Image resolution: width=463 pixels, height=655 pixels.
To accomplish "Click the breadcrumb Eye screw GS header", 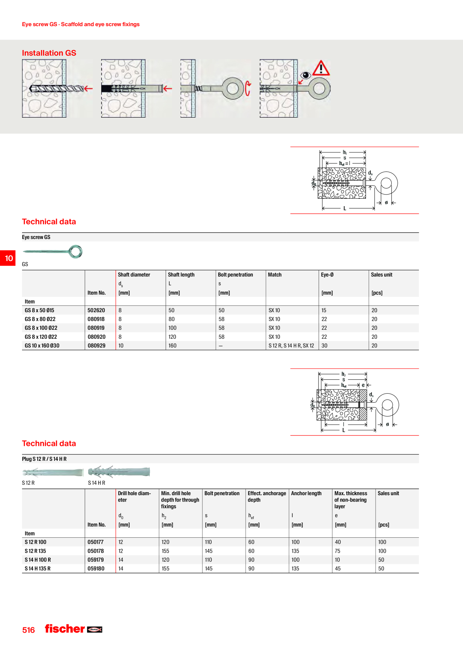I will [x=81, y=24].
